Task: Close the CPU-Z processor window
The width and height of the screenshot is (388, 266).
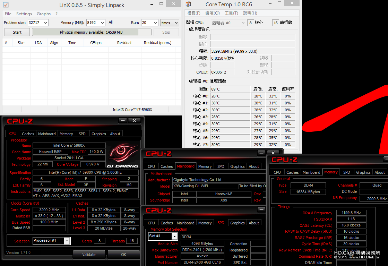Action: (134, 120)
